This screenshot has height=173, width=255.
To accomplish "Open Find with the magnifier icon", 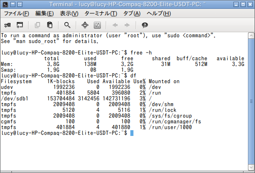I will point(67,25).
